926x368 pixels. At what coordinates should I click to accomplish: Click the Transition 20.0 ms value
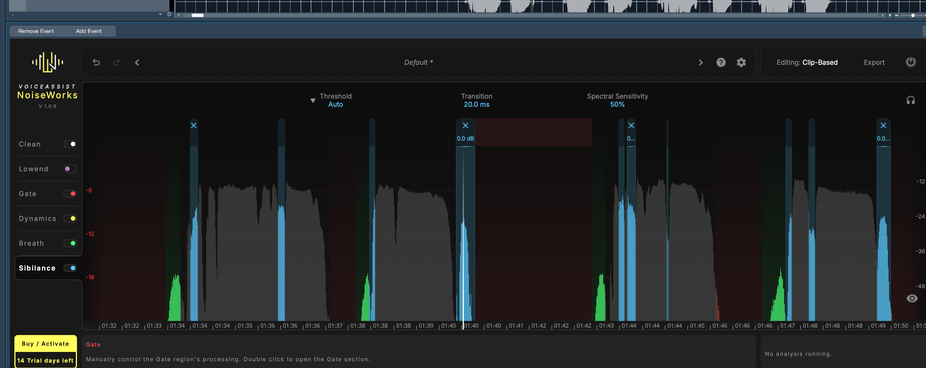click(476, 105)
